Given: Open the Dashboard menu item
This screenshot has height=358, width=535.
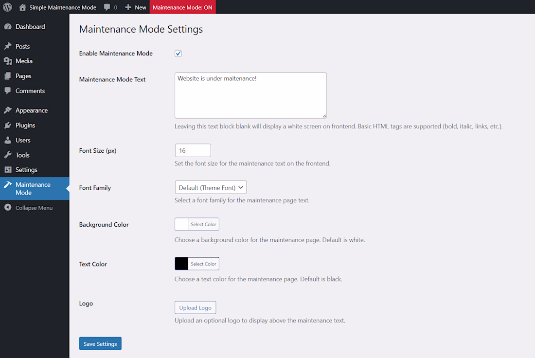Looking at the screenshot, I should (x=35, y=27).
